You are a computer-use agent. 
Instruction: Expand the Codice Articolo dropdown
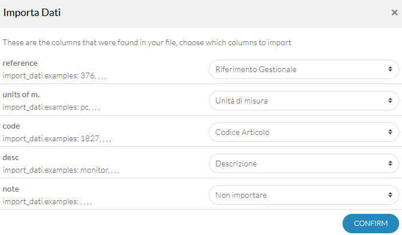[x=304, y=132]
